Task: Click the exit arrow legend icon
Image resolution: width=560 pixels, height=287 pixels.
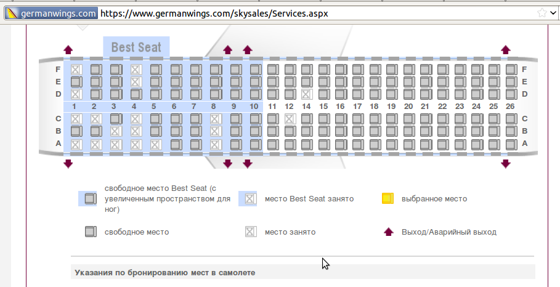Action: 389,232
